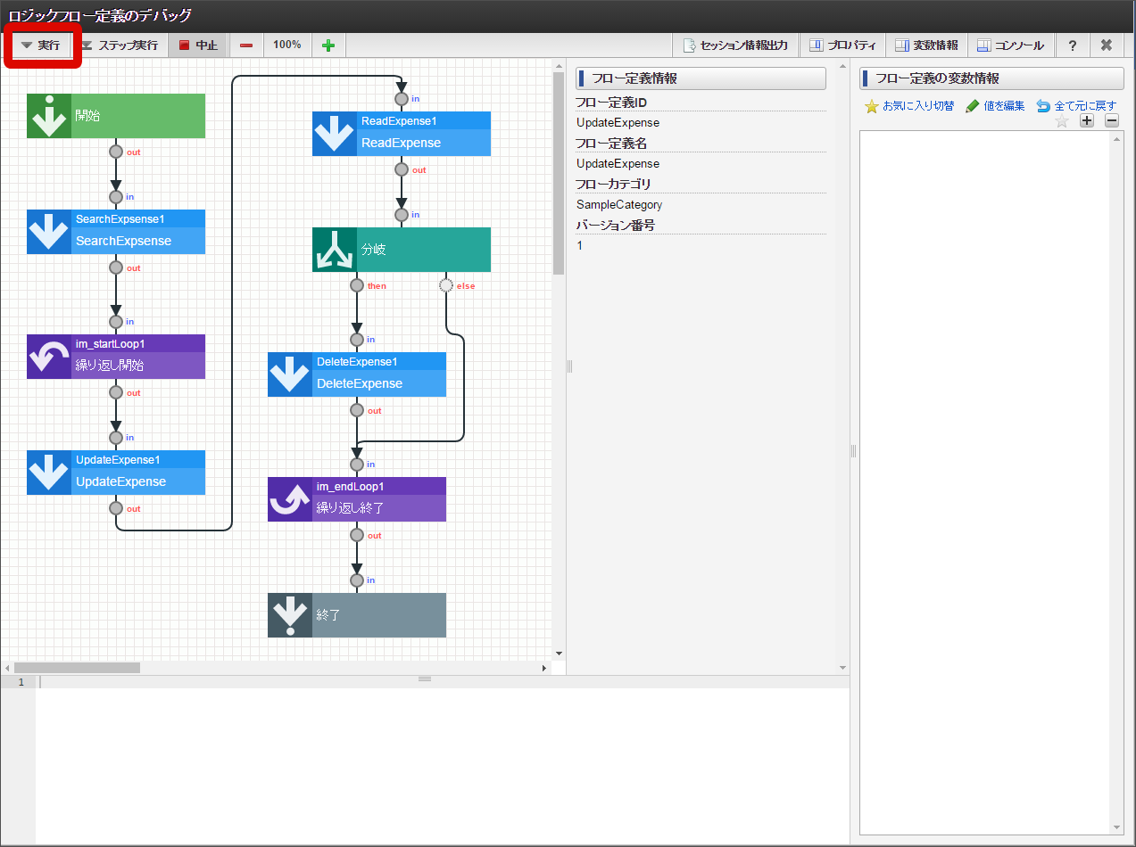
Task: Click お気に入り切替 favorites toggle link
Action: pos(909,106)
